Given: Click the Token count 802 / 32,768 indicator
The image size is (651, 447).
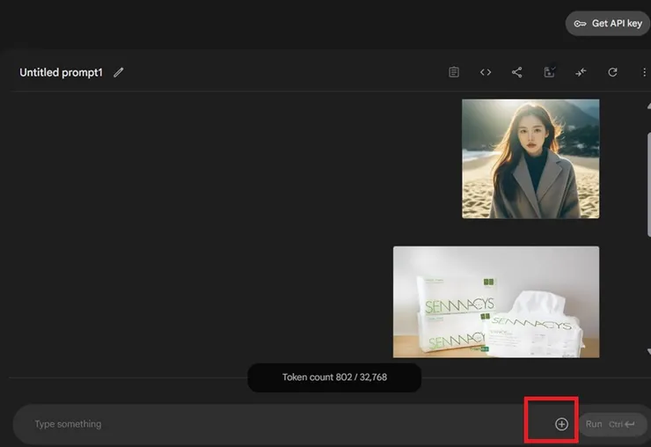Looking at the screenshot, I should click(334, 377).
